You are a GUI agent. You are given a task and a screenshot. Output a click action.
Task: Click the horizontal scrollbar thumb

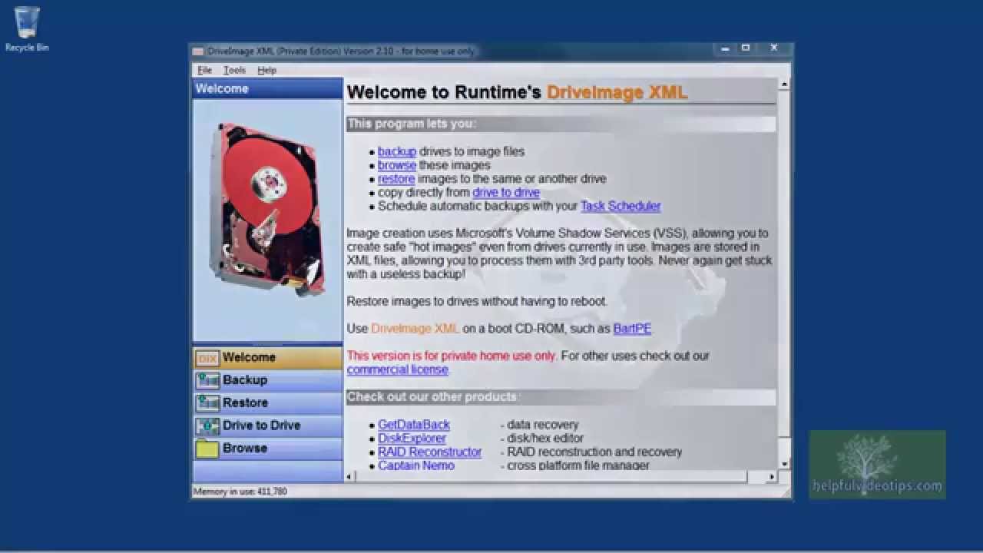[x=552, y=477]
